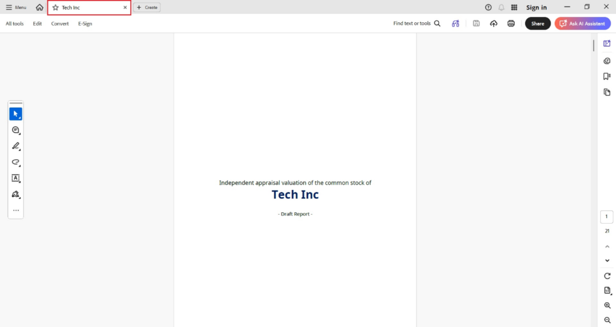Open the bookmarks panel
This screenshot has height=327, width=616.
coord(606,76)
